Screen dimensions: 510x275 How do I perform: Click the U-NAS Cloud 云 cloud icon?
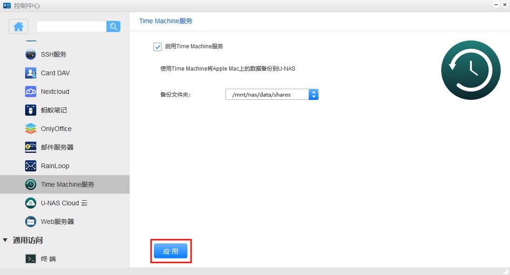[x=30, y=203]
